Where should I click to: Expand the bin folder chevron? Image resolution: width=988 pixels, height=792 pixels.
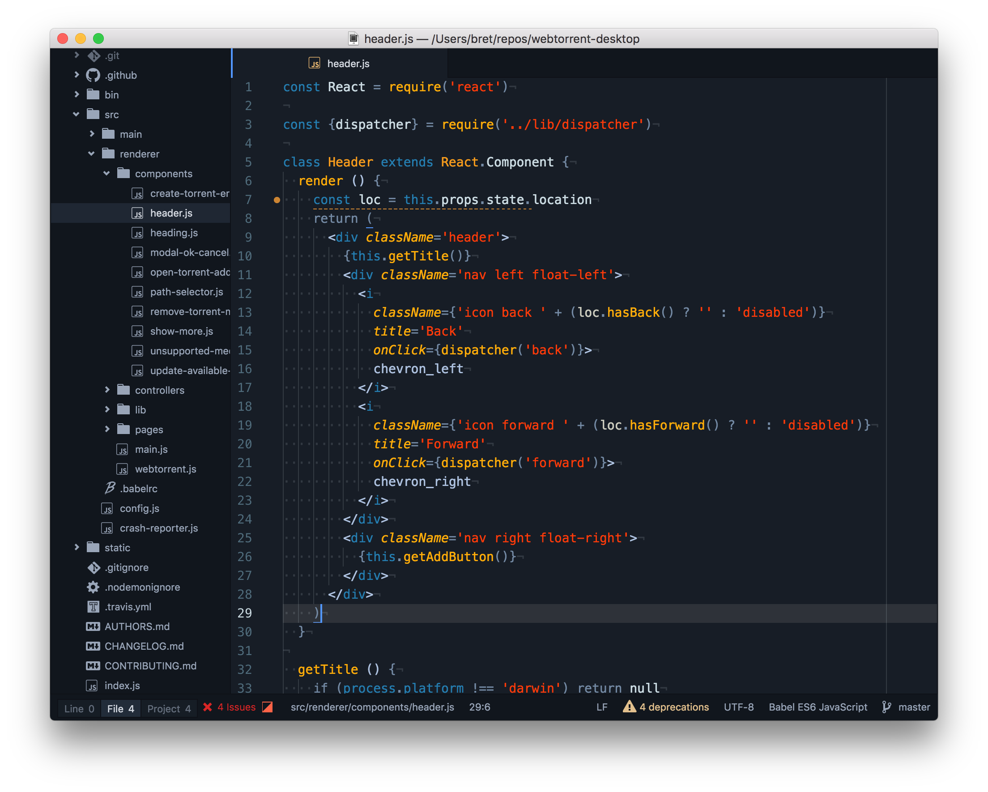point(77,94)
